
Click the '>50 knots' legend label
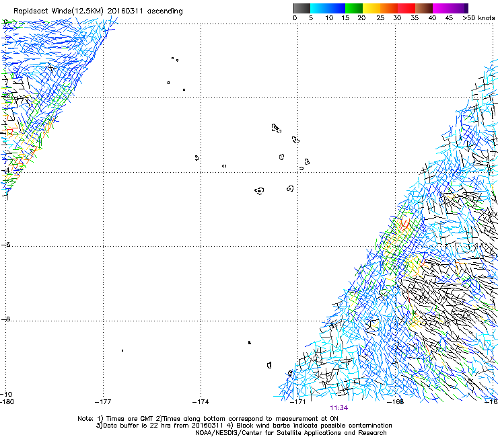click(478, 18)
